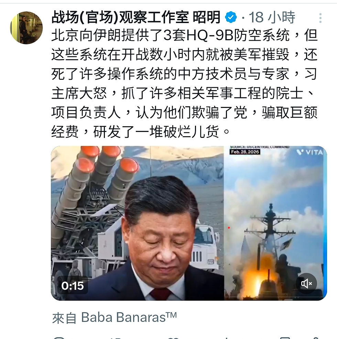The image size is (337, 339).
Task: Click the retweet icon below the post
Action: click(115, 338)
